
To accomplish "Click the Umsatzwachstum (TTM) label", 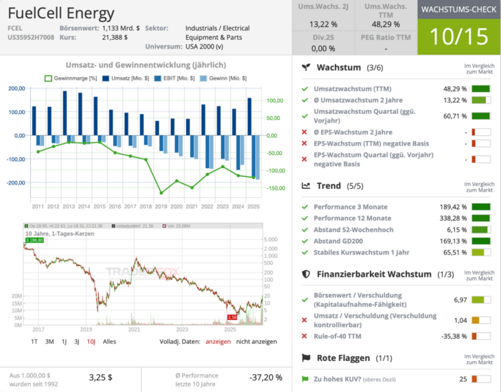I will 353,89.
